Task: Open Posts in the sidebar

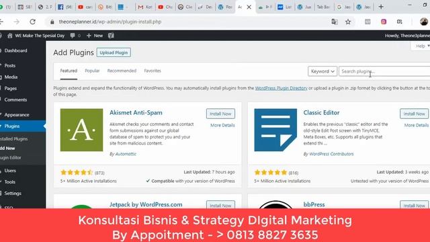Action: (10, 66)
